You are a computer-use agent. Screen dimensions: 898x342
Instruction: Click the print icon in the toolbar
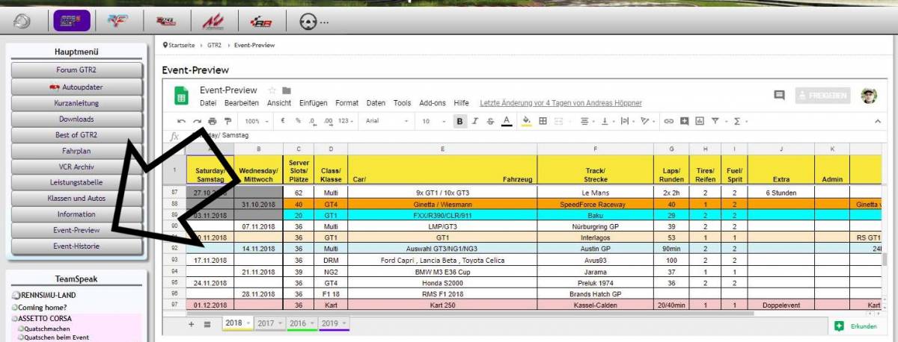(x=213, y=121)
